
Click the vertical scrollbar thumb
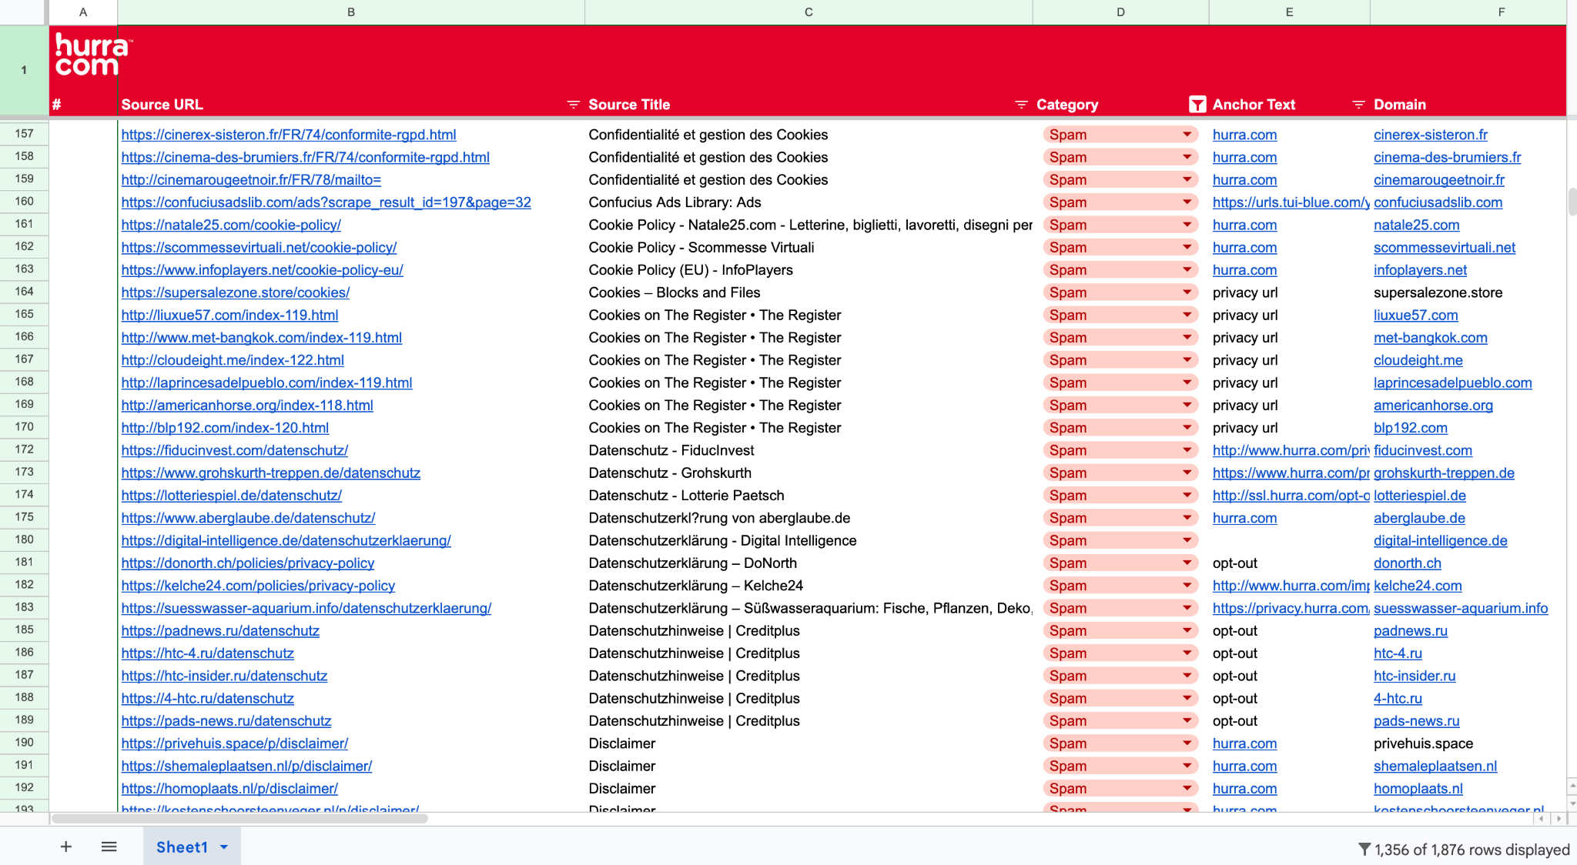(1572, 202)
